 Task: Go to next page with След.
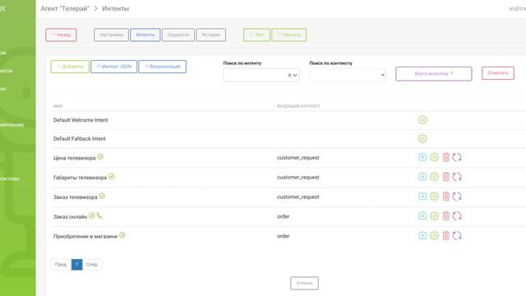(x=92, y=265)
